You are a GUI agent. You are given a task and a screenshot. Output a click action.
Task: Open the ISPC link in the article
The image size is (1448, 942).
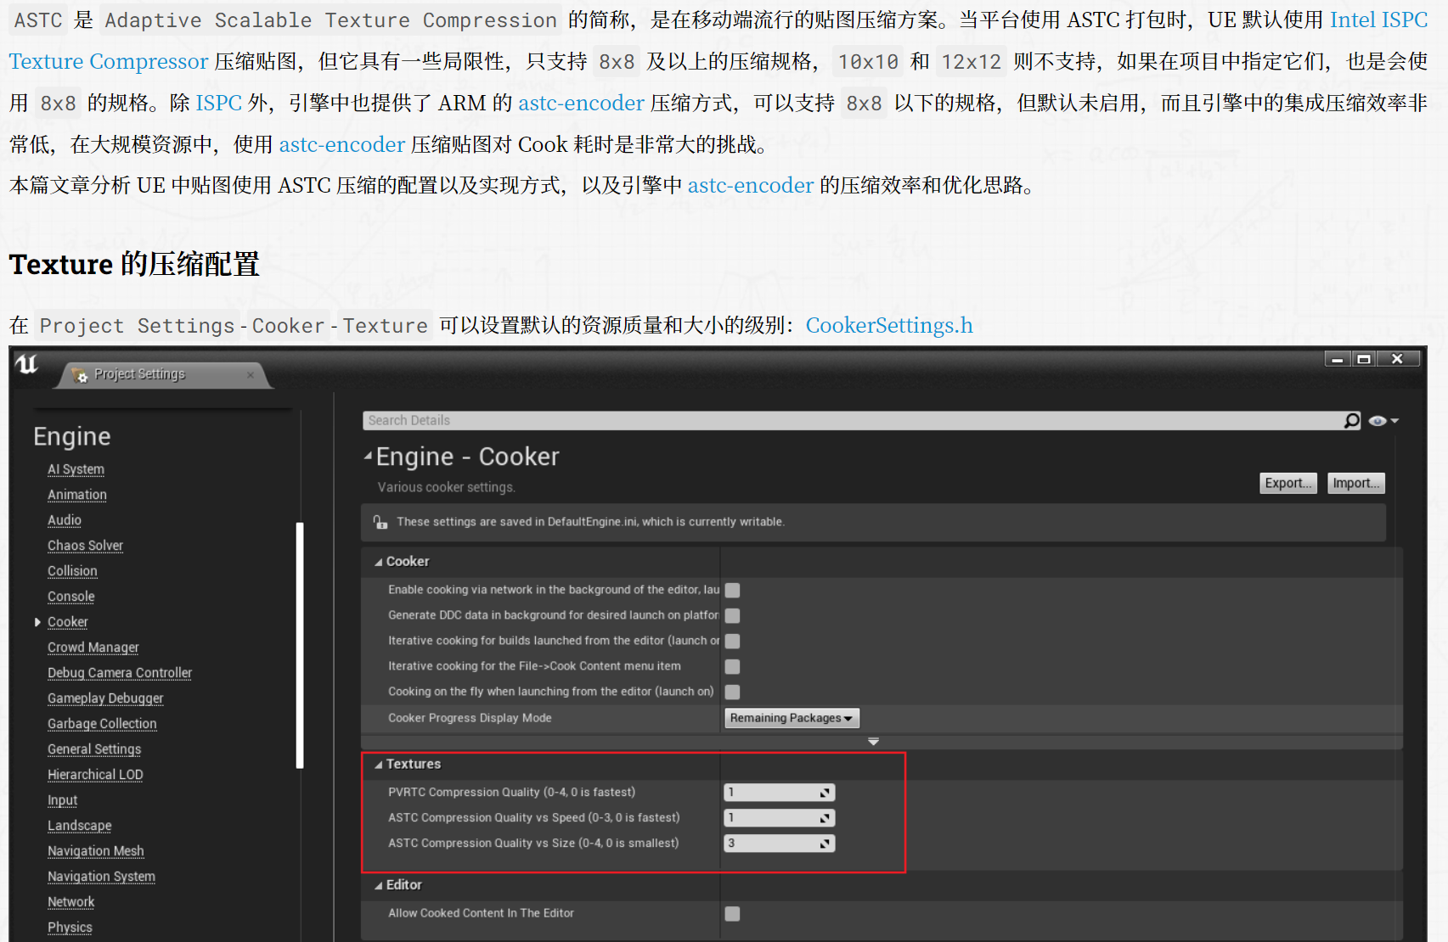219,103
